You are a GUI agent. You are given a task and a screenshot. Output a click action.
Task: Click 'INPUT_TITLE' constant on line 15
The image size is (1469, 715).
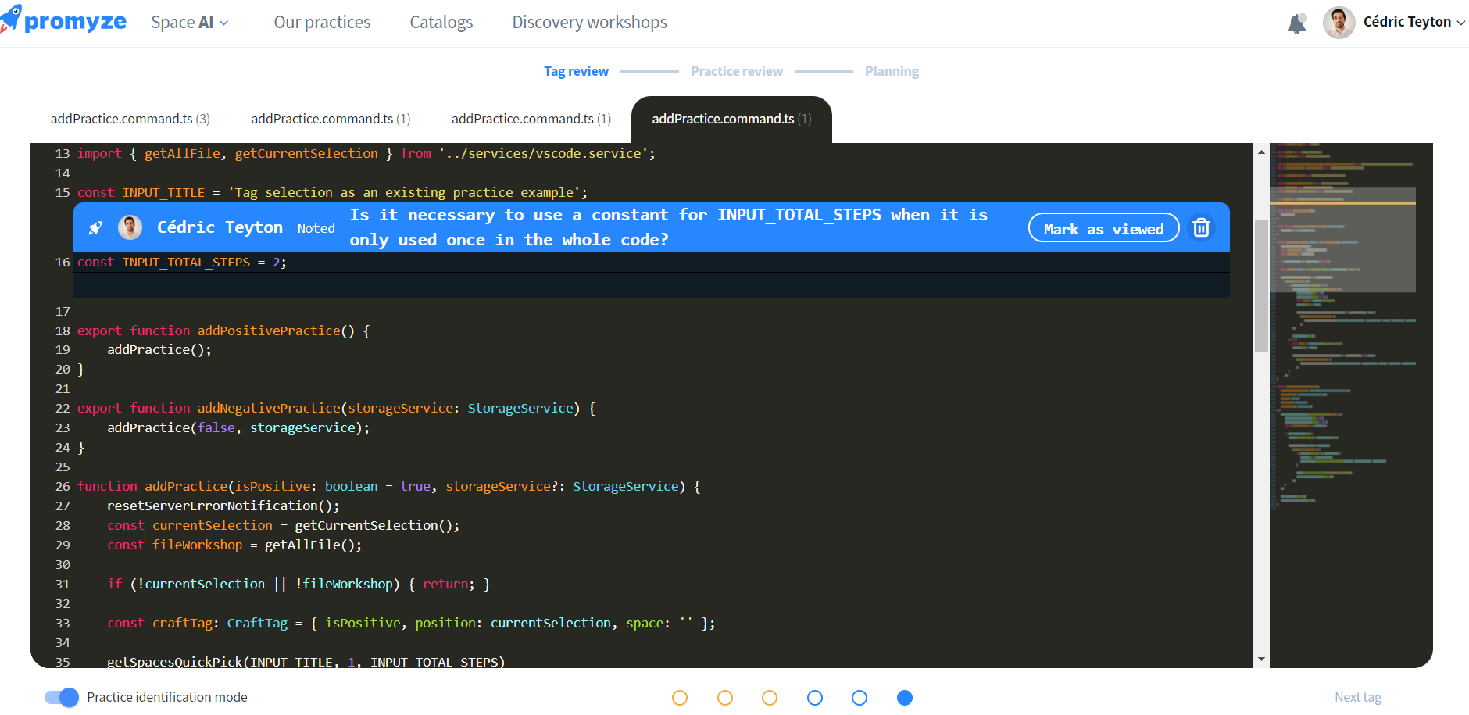click(x=163, y=192)
